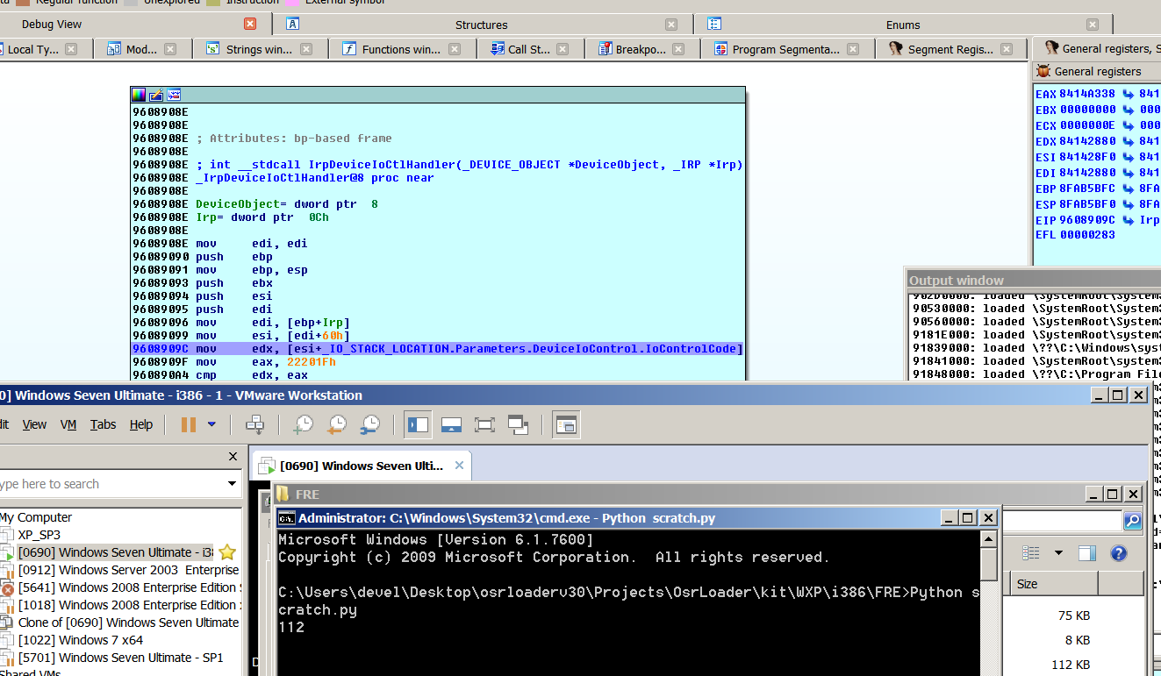This screenshot has height=676, width=1161.
Task: Open the Tabs menu in VMware
Action: click(103, 424)
